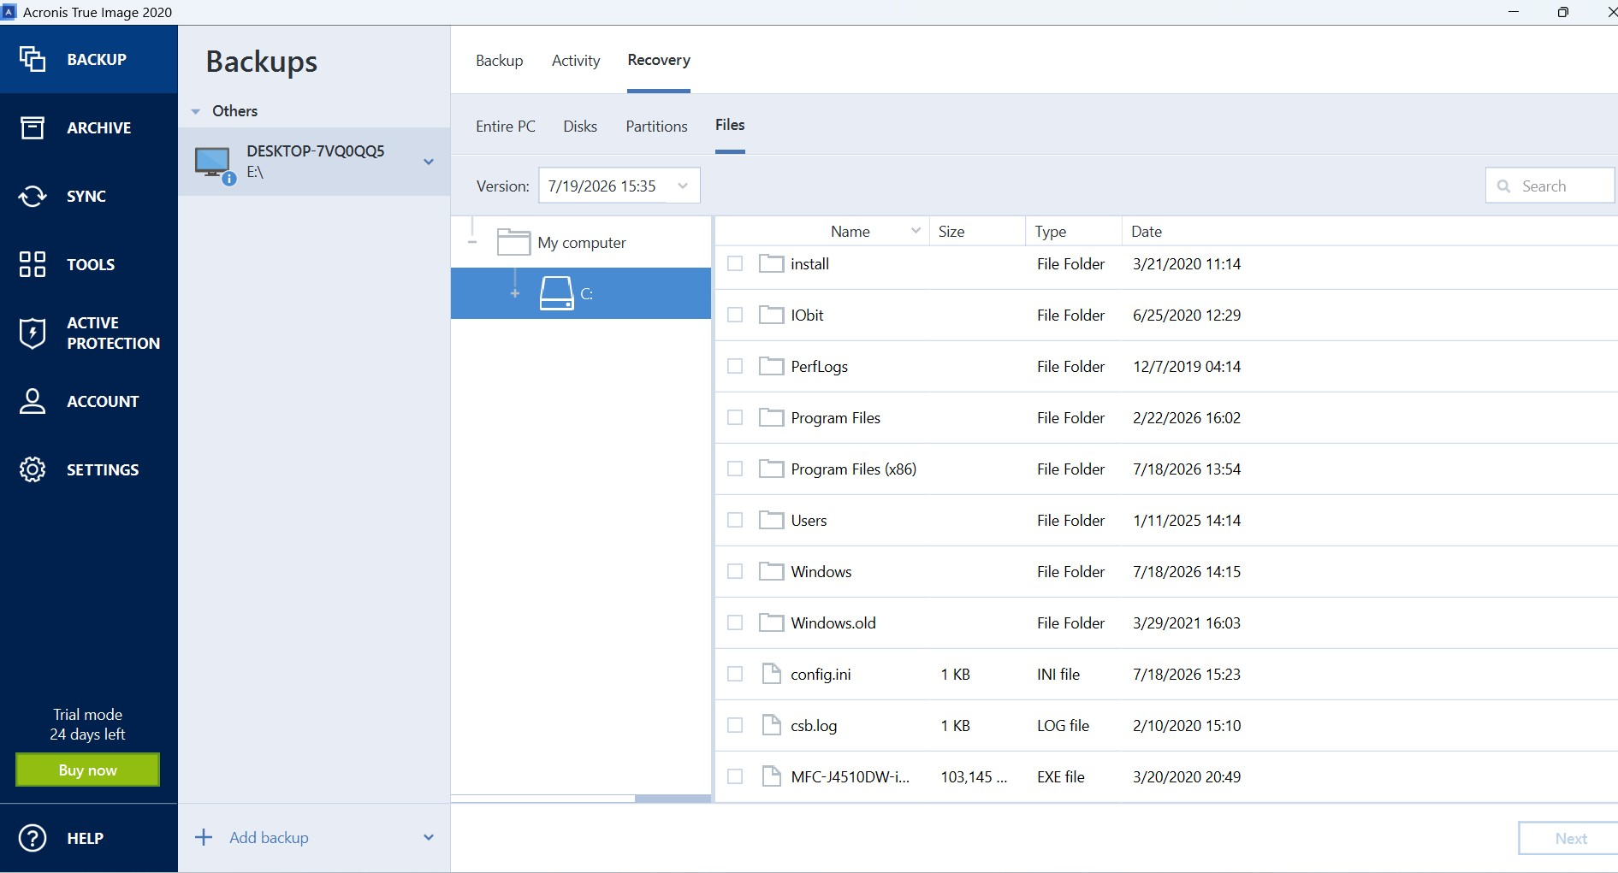Check the Users folder checkbox

[x=735, y=520]
